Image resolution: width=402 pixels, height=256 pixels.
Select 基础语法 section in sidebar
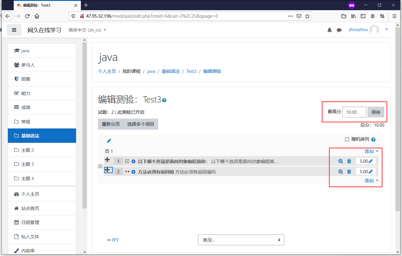42,136
